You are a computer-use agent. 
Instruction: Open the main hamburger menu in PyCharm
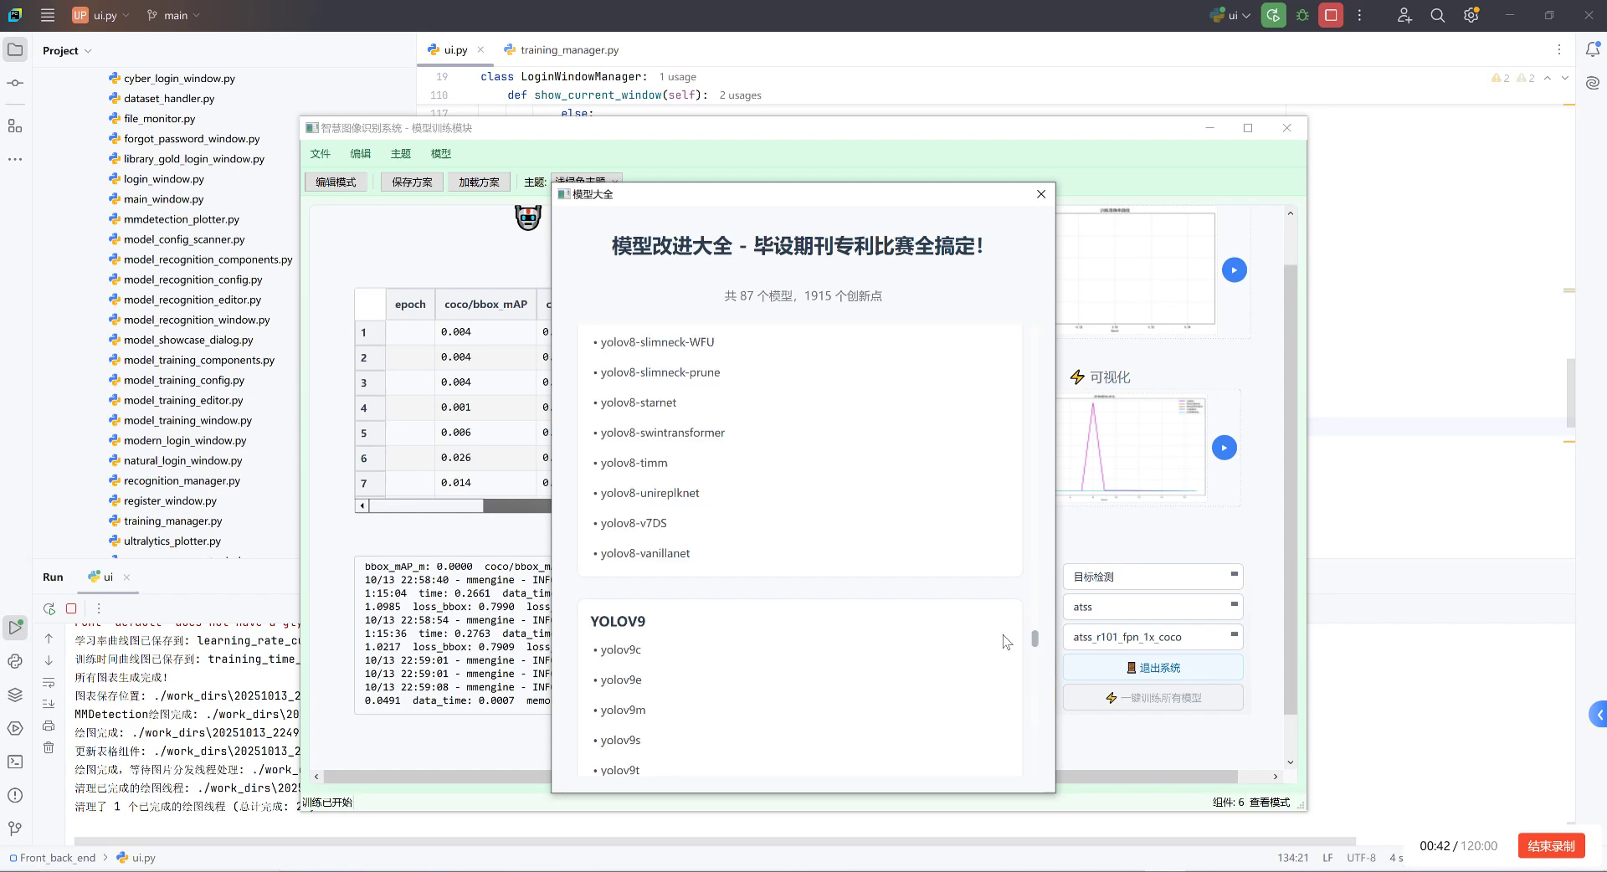pos(48,15)
